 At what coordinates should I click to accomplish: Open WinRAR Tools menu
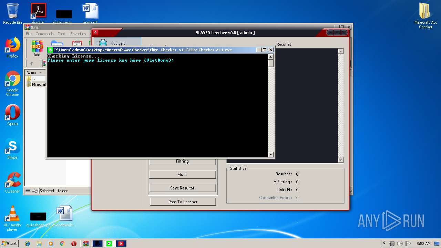(62, 34)
